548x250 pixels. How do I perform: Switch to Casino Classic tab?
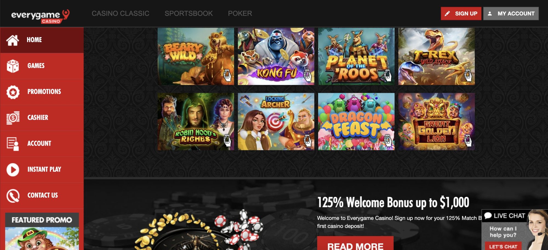pos(121,13)
